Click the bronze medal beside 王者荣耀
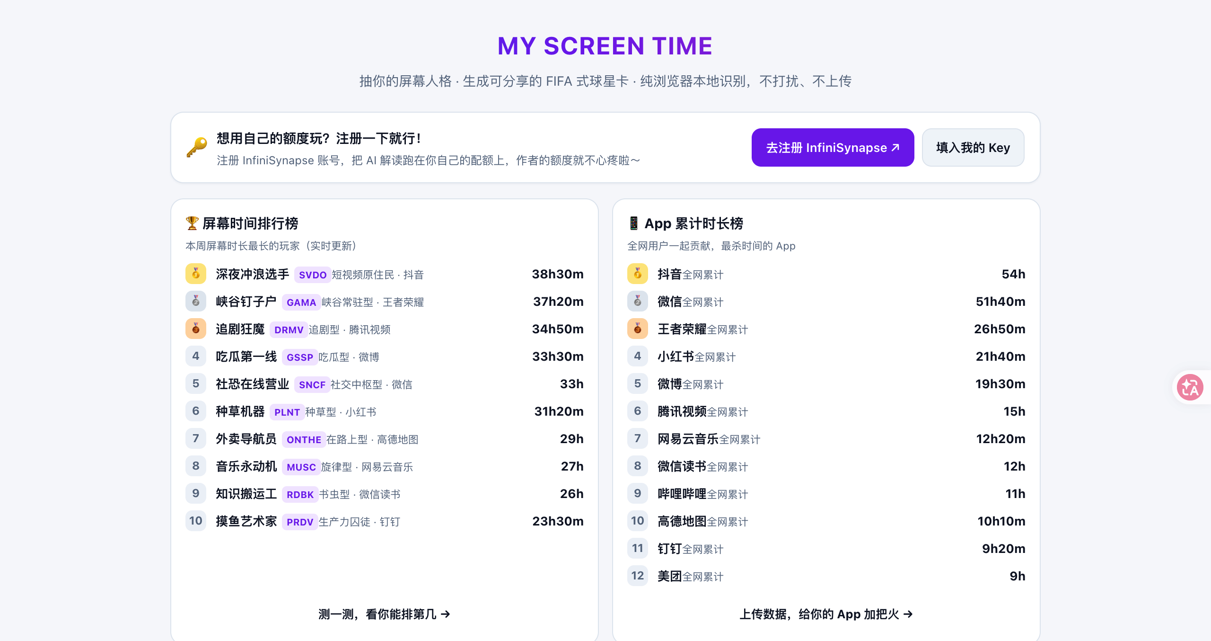Screen dimensions: 1211x641 (x=638, y=329)
